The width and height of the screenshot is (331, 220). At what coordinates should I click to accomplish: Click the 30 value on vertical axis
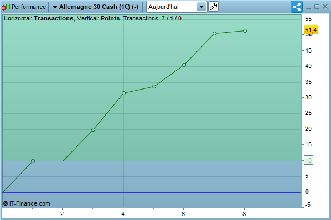308,98
